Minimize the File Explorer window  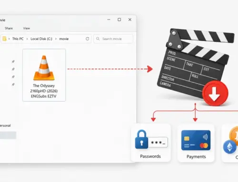[109, 19]
